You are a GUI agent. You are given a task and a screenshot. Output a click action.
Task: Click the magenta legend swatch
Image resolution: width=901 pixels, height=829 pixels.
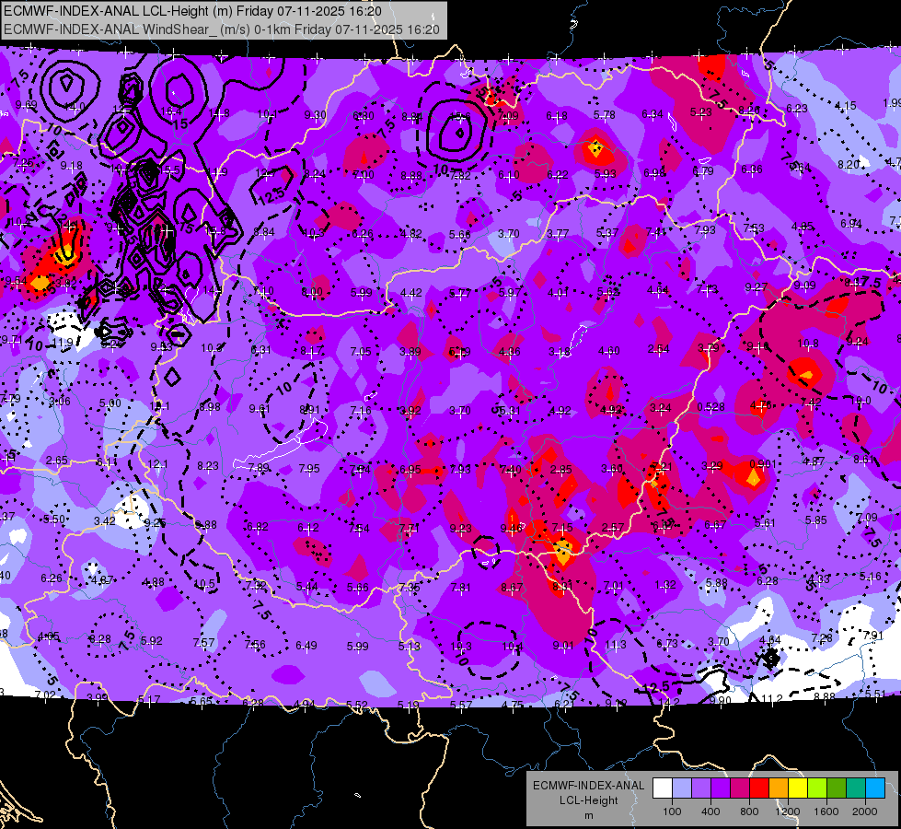click(x=740, y=788)
